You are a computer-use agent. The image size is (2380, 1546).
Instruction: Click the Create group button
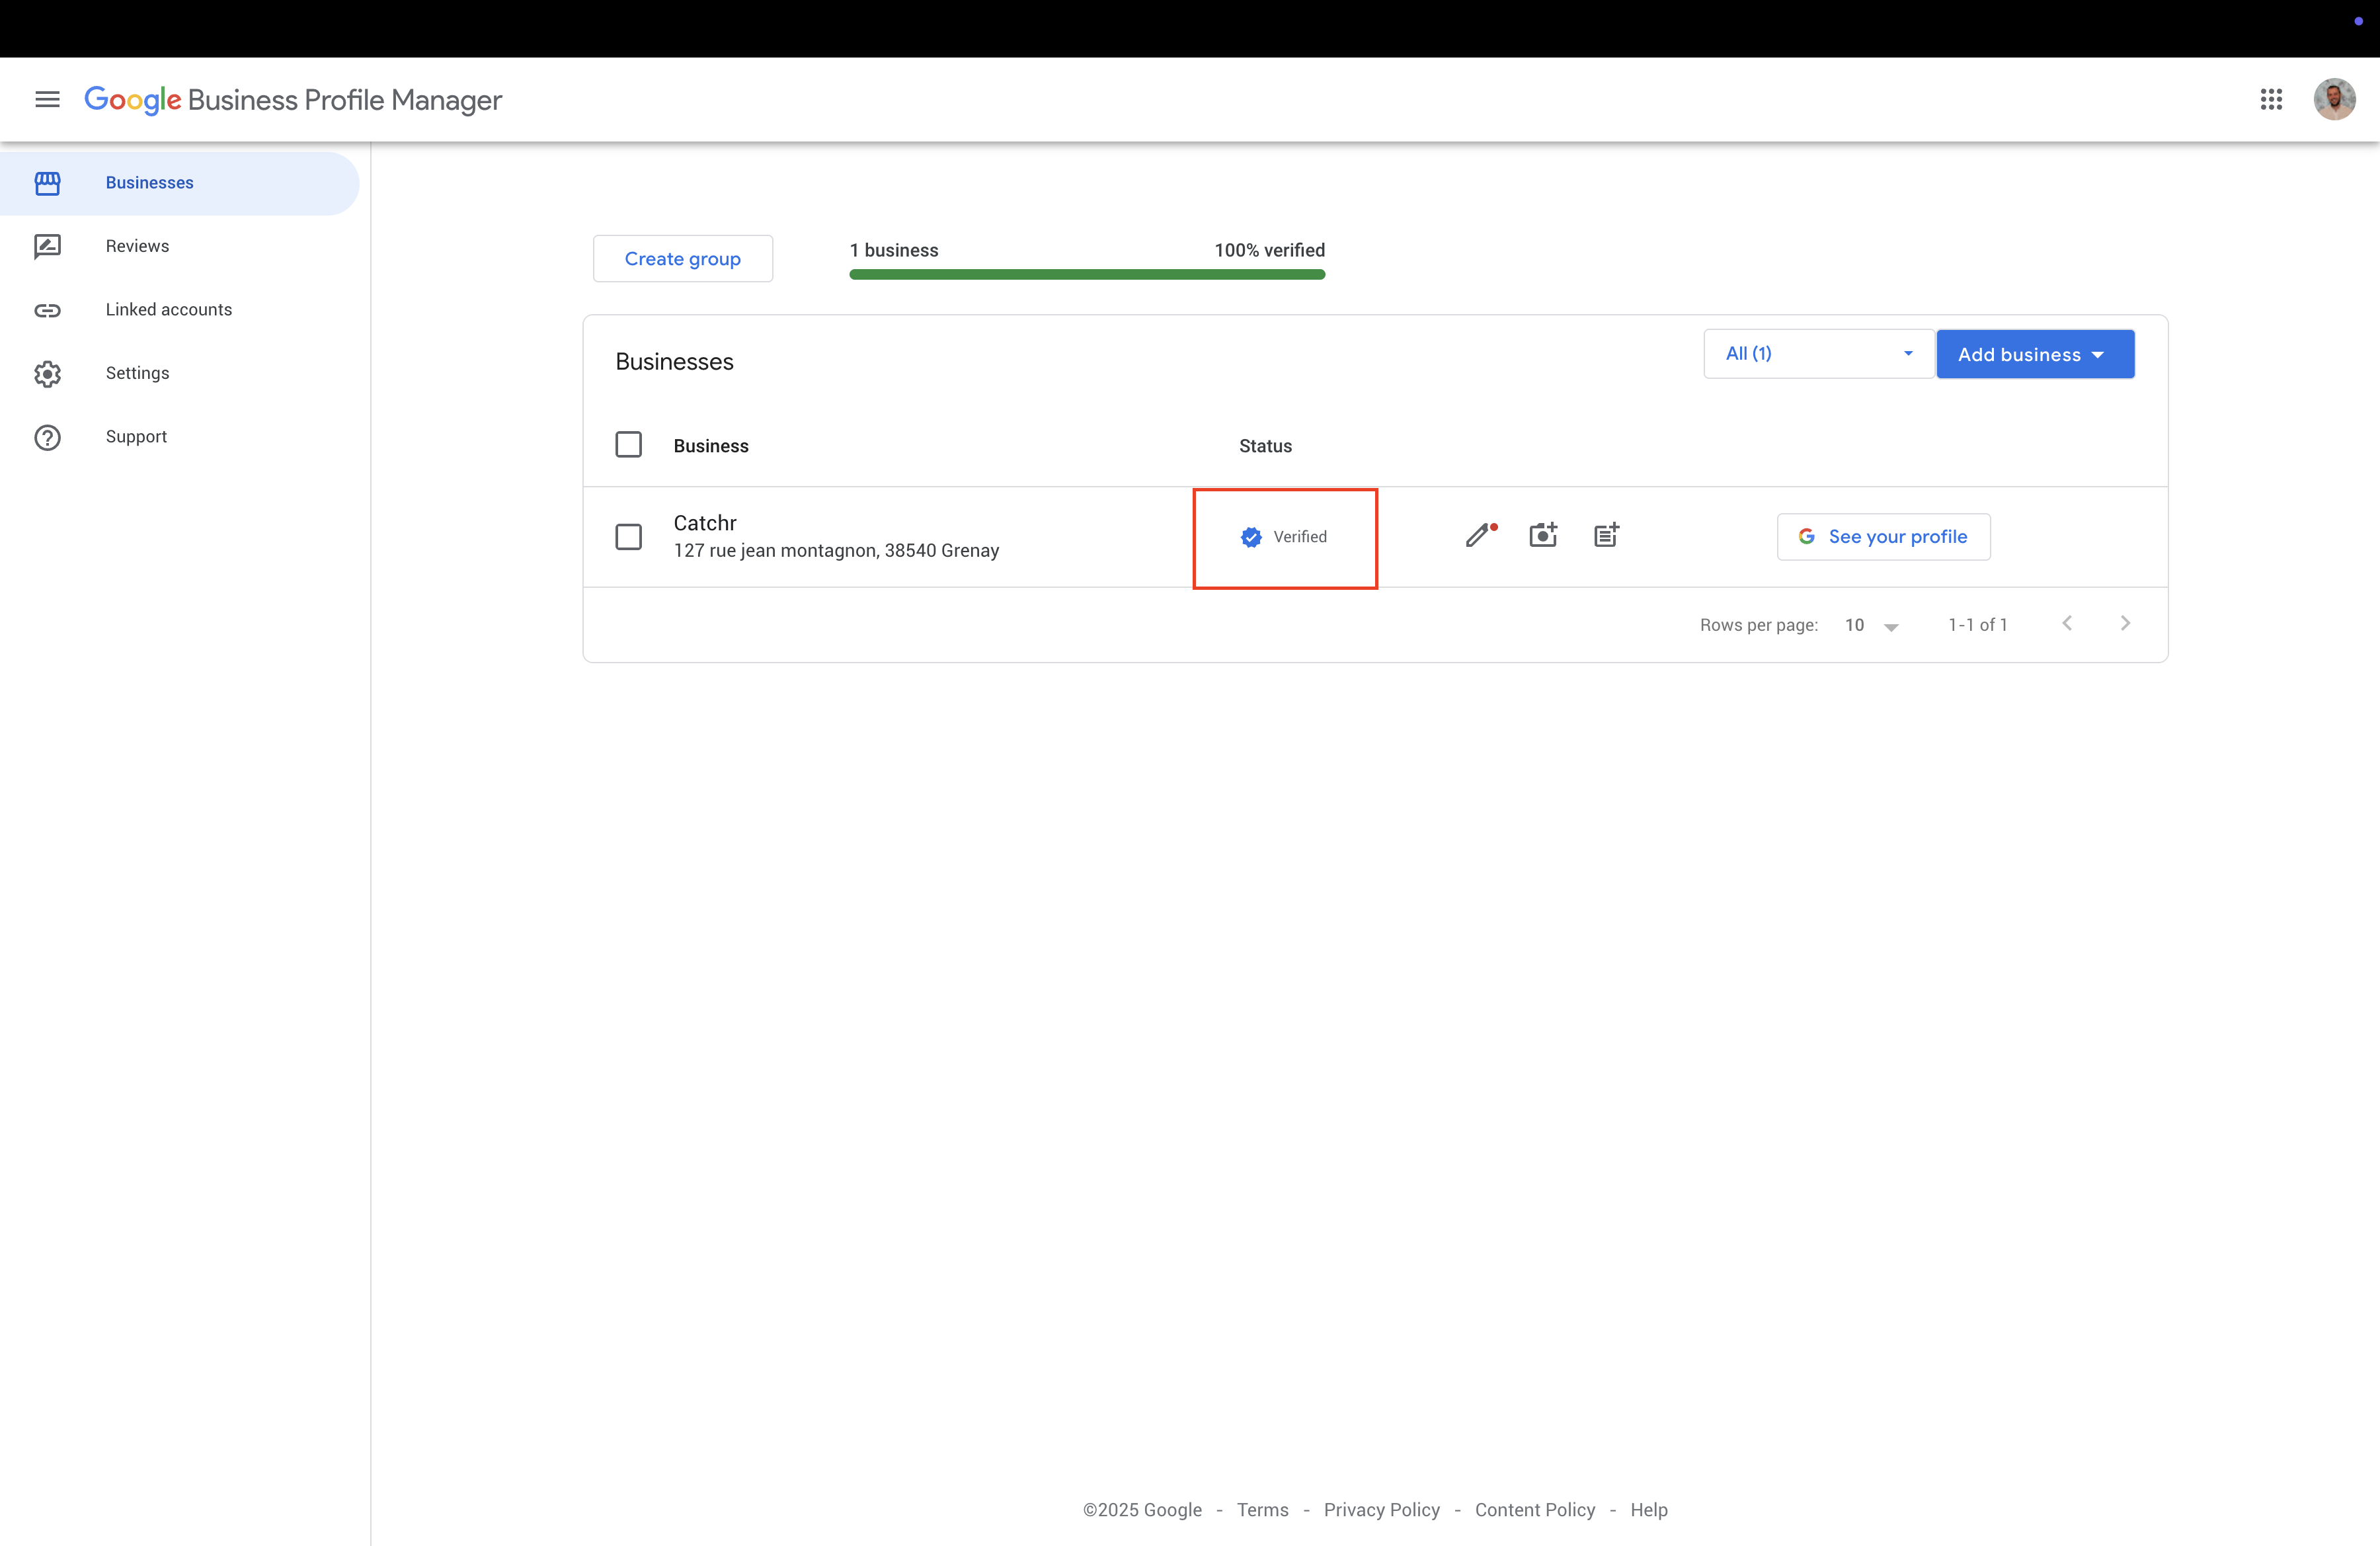682,259
